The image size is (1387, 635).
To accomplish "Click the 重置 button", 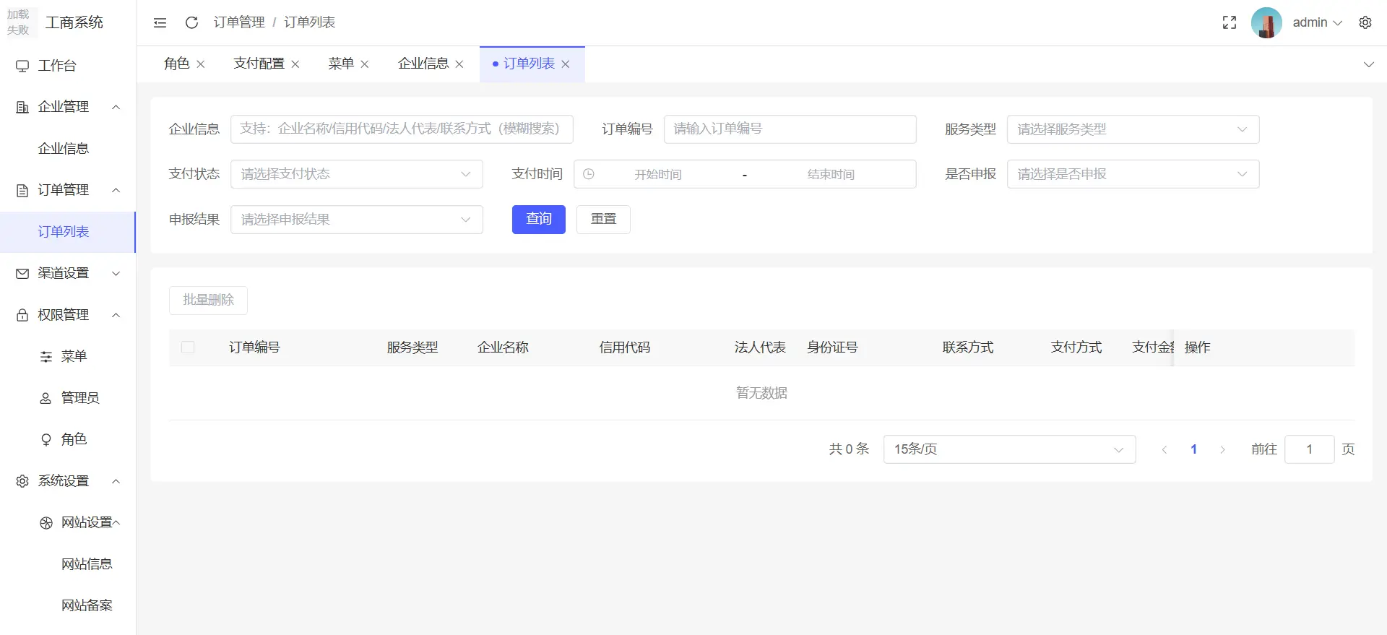I will (x=603, y=220).
